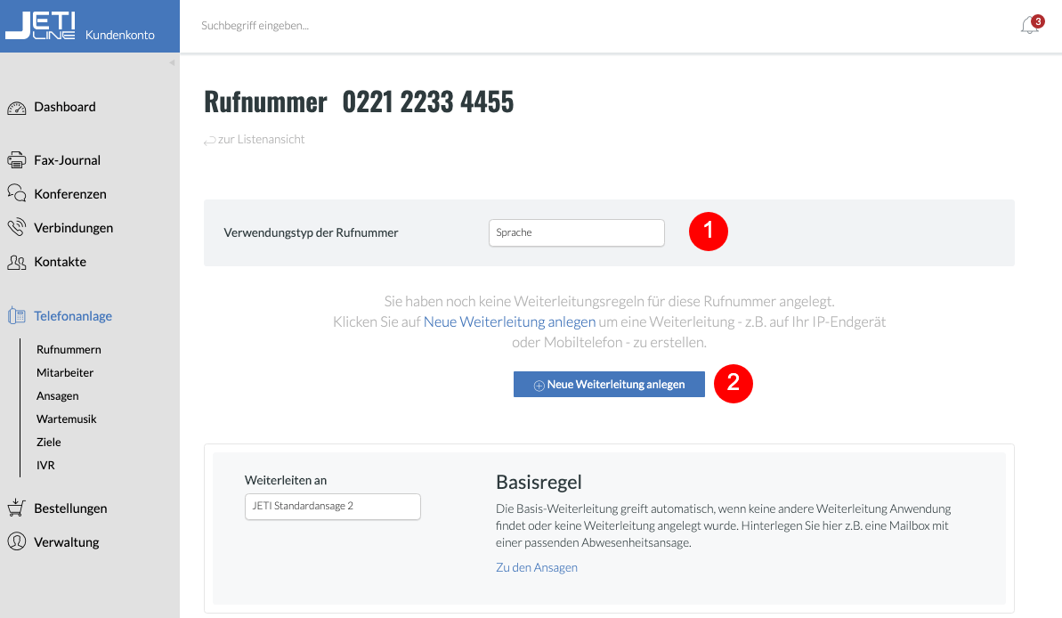Open Dashboard menu item
The image size is (1062, 618).
coord(65,107)
